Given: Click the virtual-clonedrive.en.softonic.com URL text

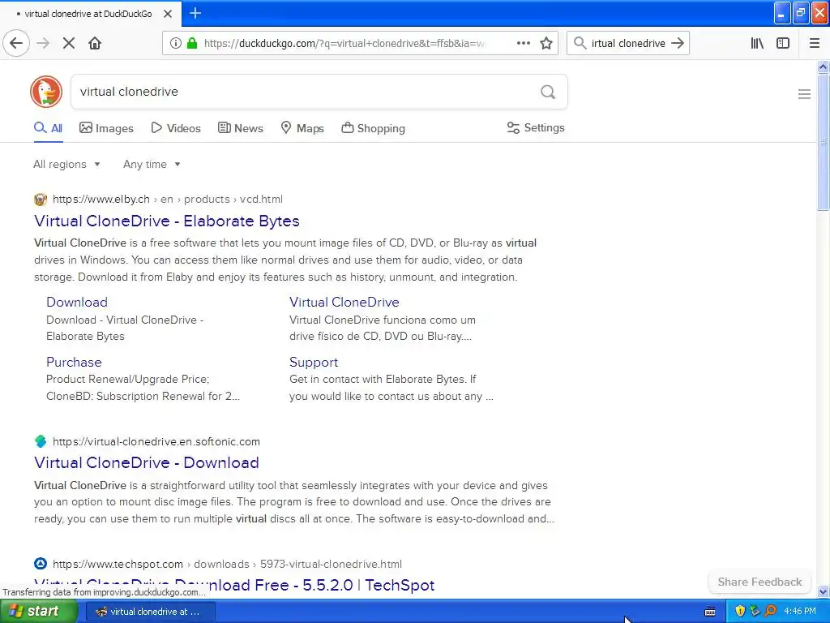Looking at the screenshot, I should (156, 441).
